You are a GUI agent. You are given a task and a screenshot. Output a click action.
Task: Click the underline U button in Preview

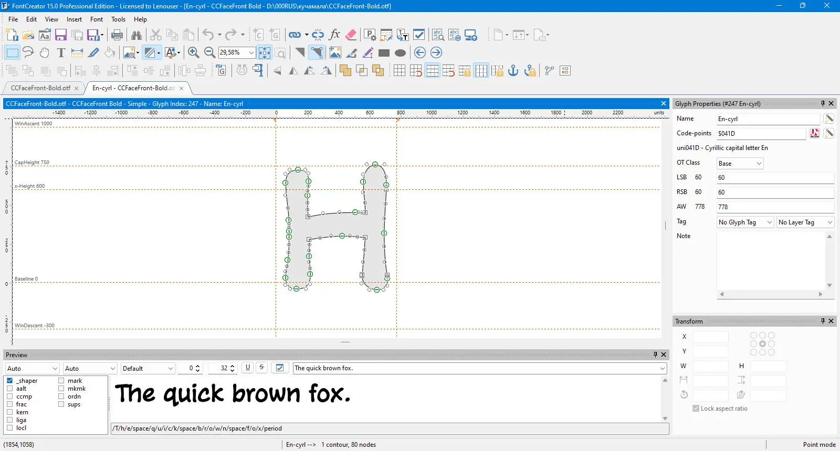(248, 368)
